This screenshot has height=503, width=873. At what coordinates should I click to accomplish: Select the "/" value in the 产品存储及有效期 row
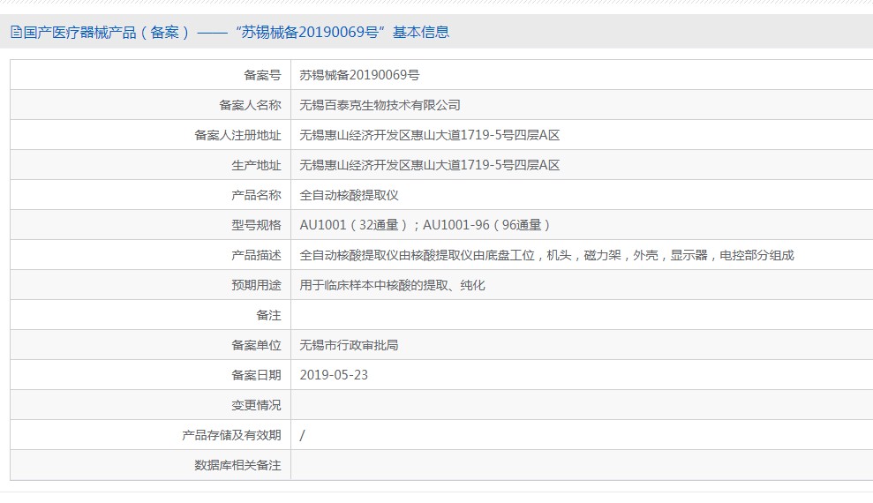pyautogui.click(x=302, y=435)
